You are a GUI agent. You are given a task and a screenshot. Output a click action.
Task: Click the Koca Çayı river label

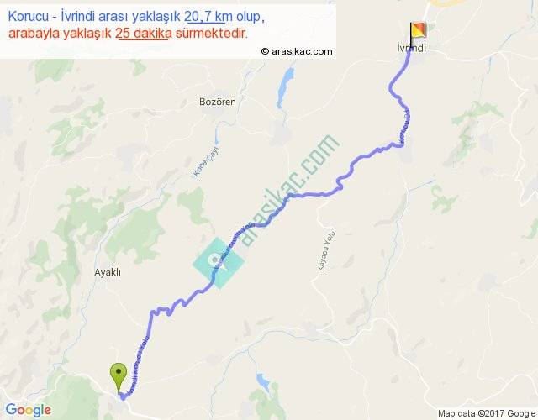tap(205, 162)
